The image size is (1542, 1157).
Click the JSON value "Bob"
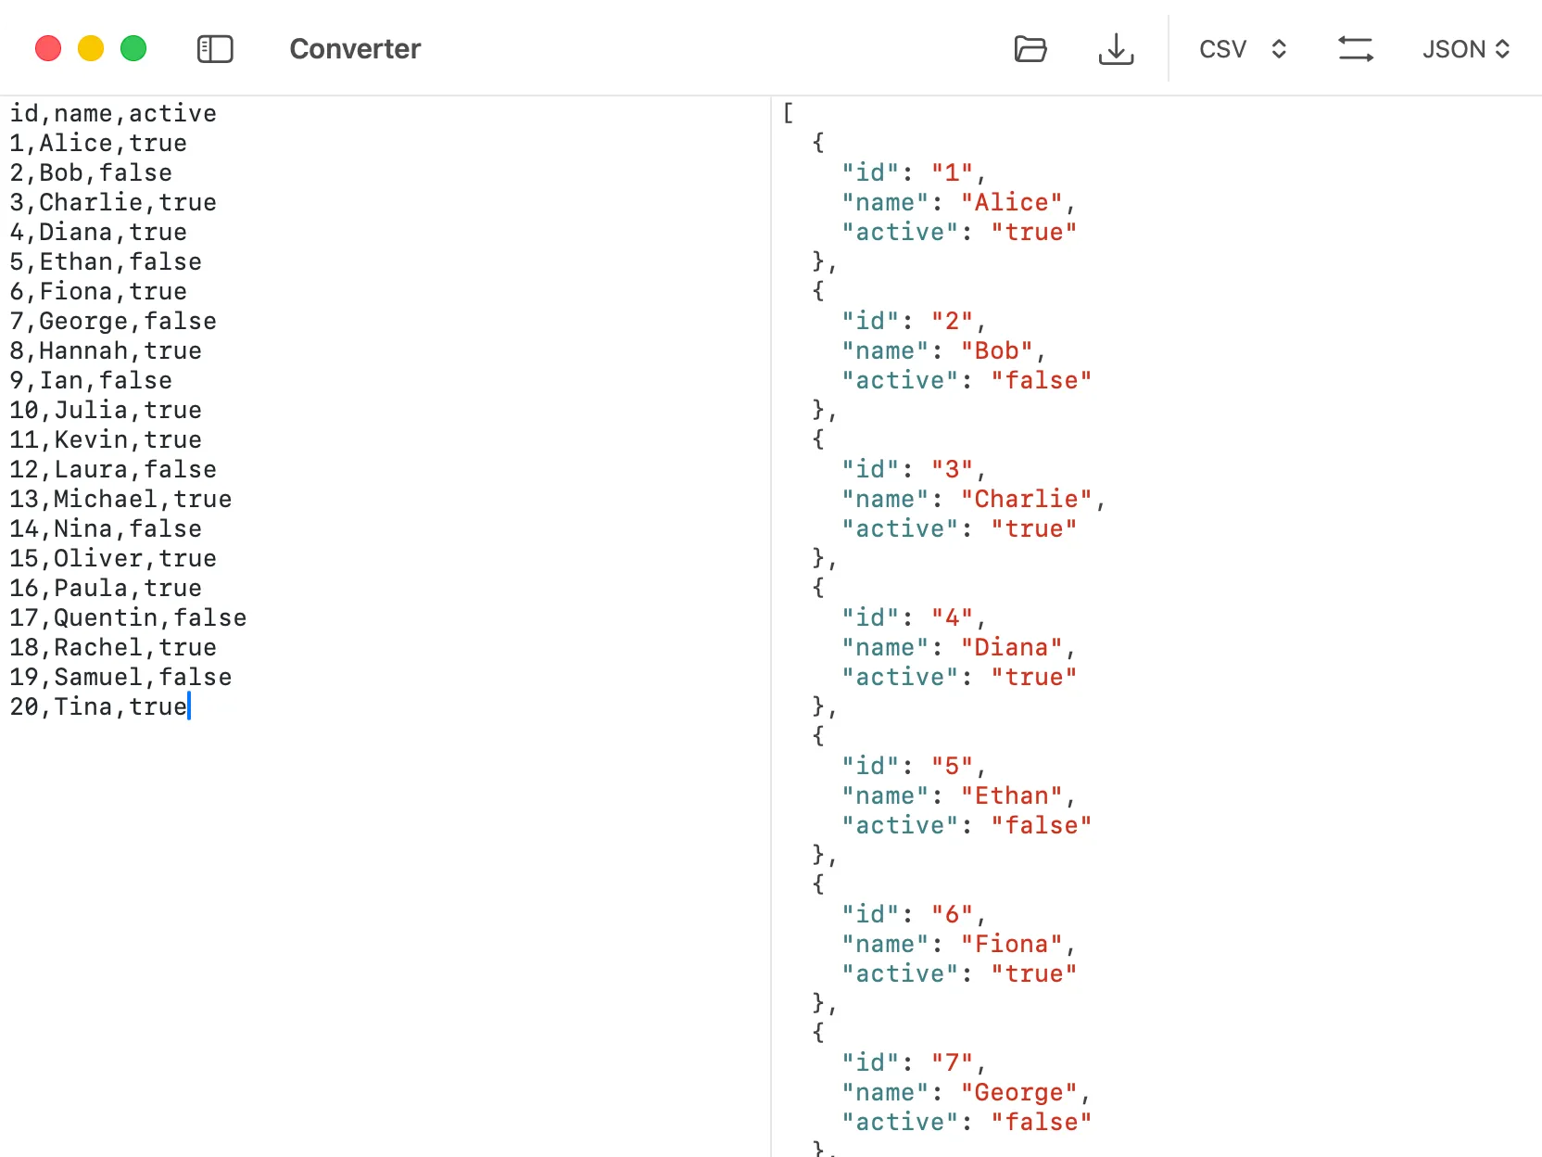click(x=996, y=350)
